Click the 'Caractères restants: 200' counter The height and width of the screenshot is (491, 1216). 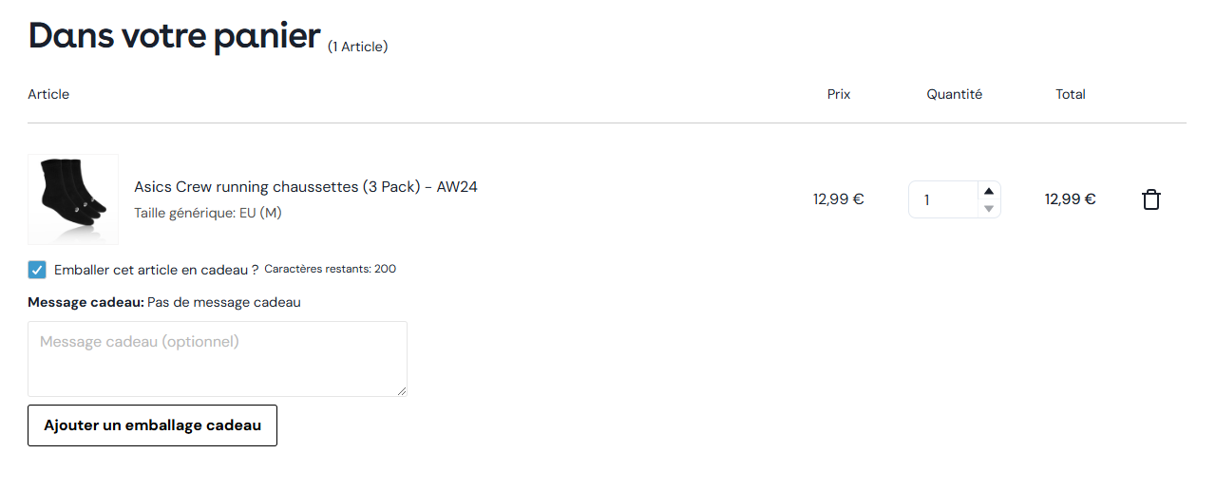tap(331, 269)
